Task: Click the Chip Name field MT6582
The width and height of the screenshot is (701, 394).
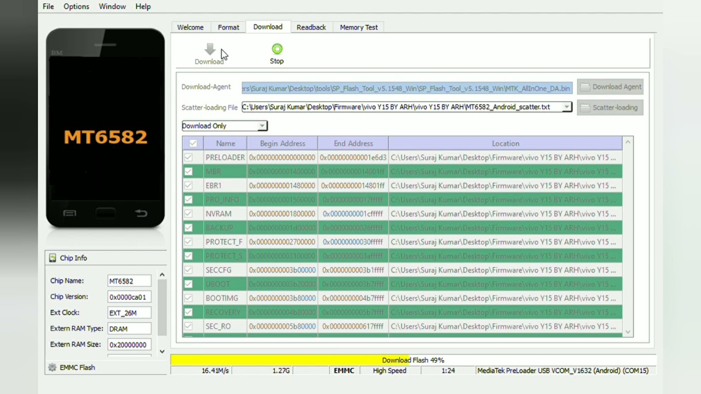Action: click(x=129, y=281)
